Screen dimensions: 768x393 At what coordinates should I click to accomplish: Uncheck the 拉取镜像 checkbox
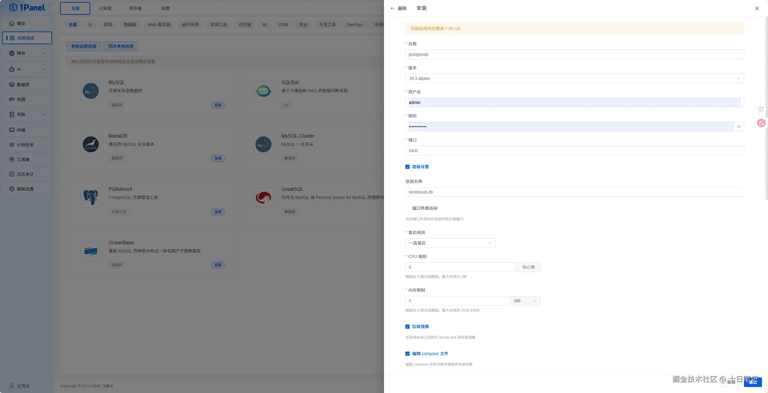point(407,327)
